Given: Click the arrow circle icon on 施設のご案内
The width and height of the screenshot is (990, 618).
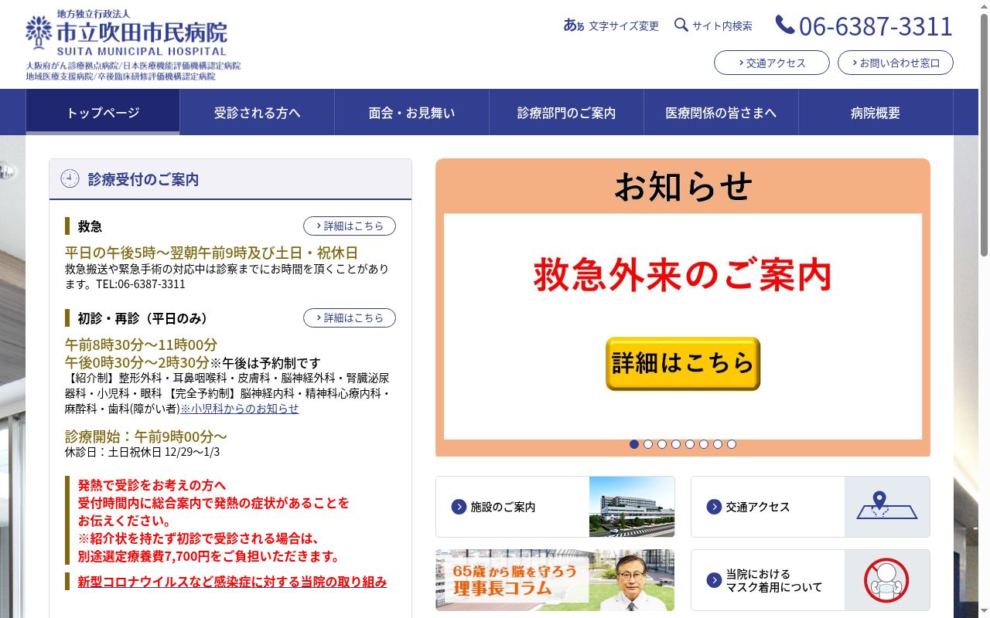Looking at the screenshot, I should [459, 507].
